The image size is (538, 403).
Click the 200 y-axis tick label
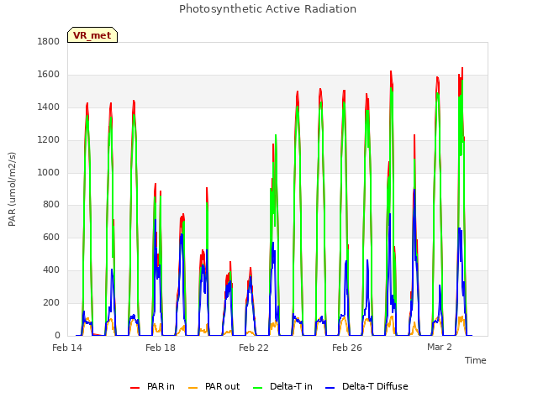coord(51,303)
